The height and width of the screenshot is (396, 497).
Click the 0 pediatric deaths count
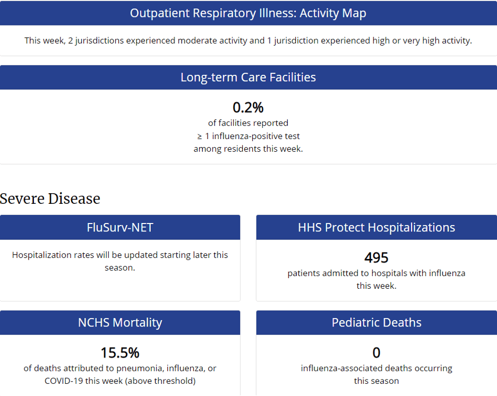click(376, 353)
